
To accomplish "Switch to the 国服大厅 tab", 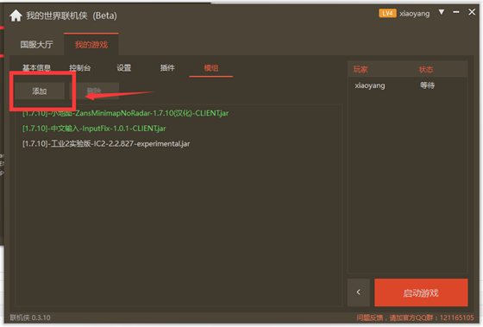I will tap(36, 45).
